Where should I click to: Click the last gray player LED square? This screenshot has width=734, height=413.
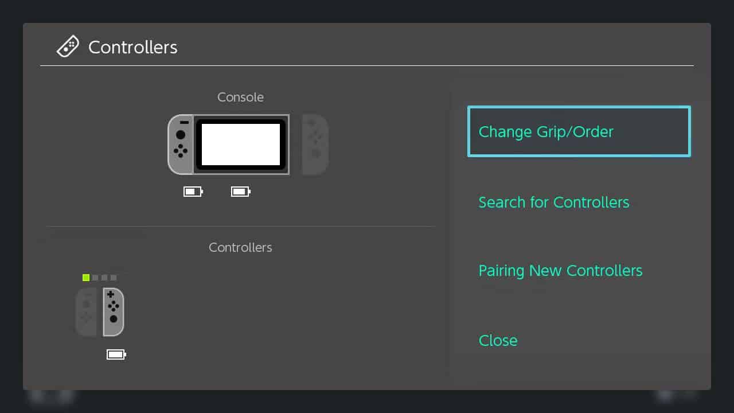point(113,277)
